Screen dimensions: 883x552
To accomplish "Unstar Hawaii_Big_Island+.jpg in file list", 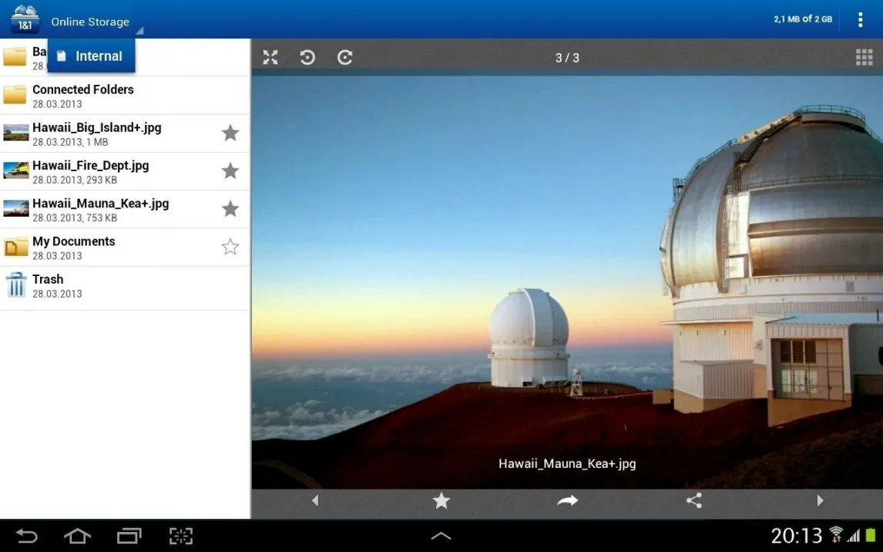I will 230,133.
